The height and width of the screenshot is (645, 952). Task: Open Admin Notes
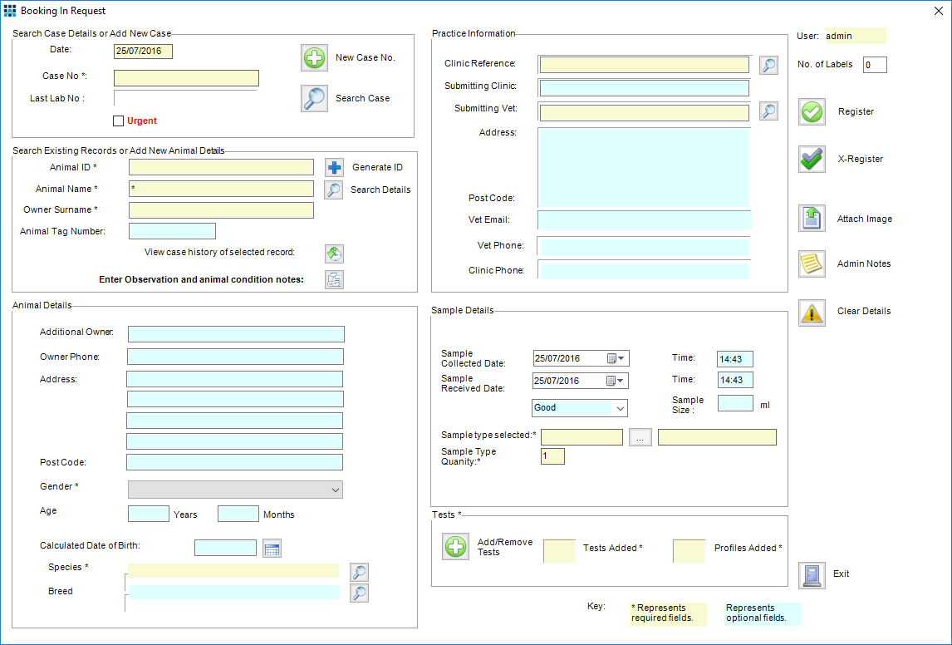812,263
